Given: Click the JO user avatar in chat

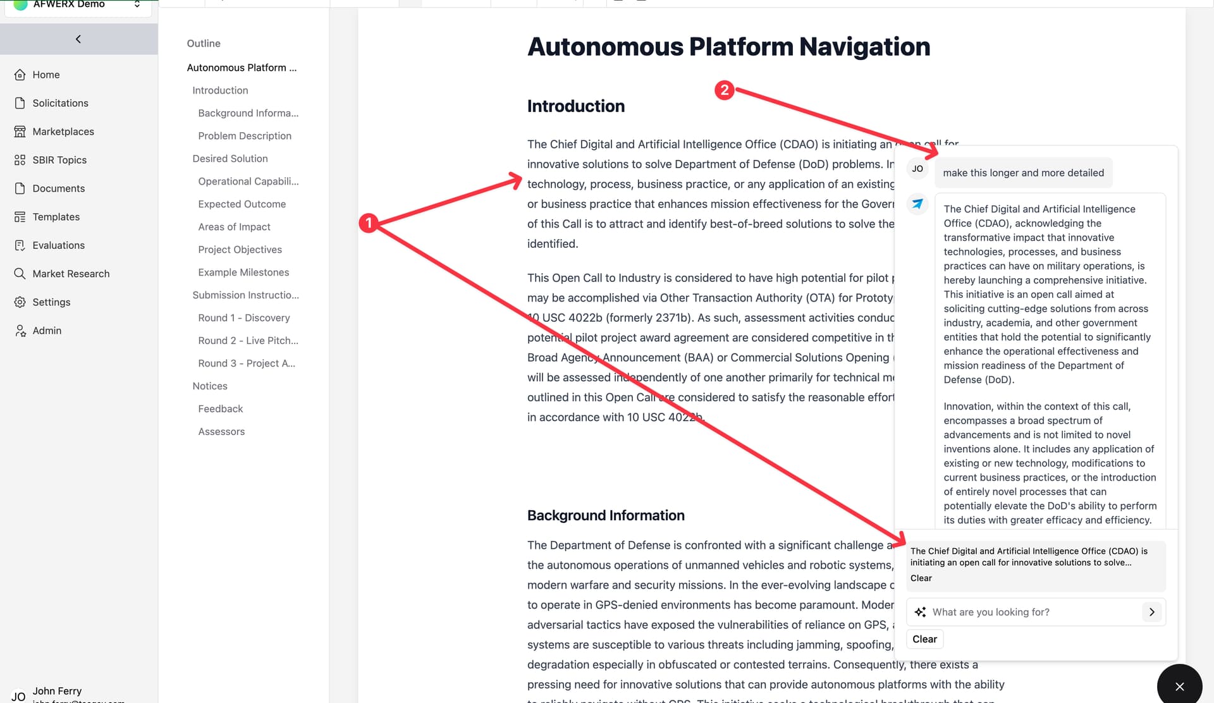Looking at the screenshot, I should tap(917, 169).
